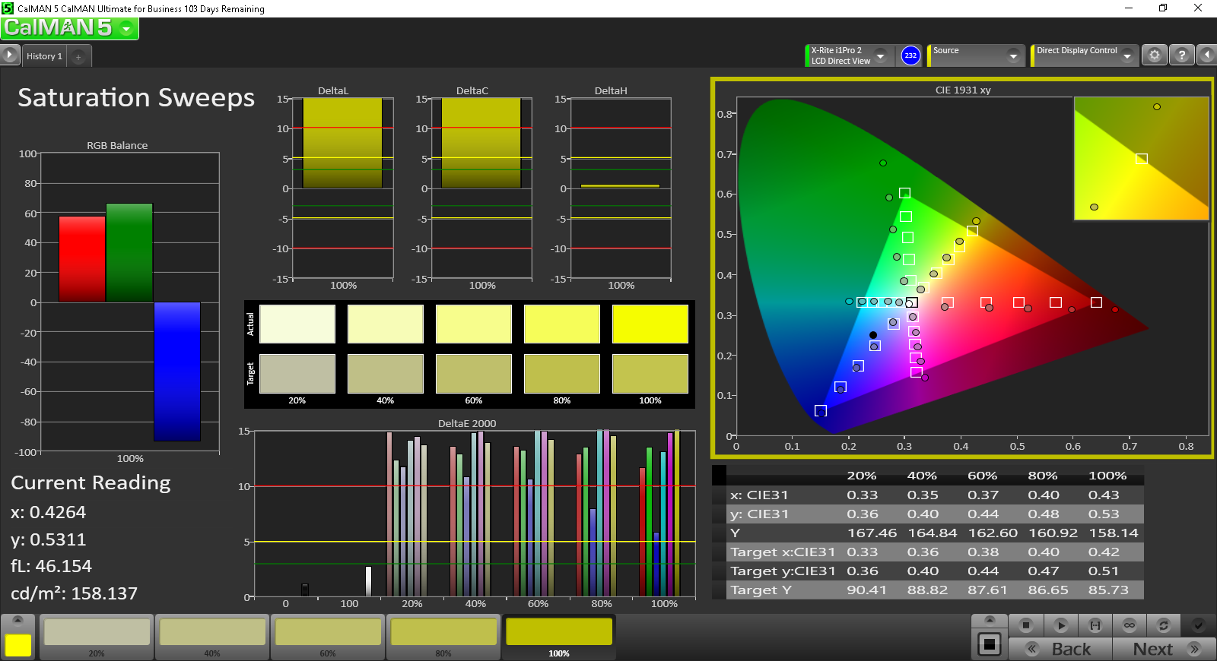Click the Stop measurement button
This screenshot has width=1217, height=661.
pyautogui.click(x=1026, y=625)
